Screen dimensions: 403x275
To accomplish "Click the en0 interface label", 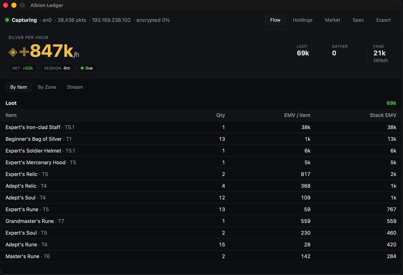I will tap(47, 20).
